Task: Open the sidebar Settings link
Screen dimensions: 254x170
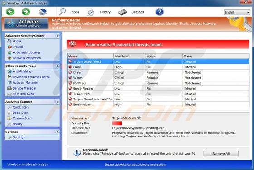Action: pos(19,137)
